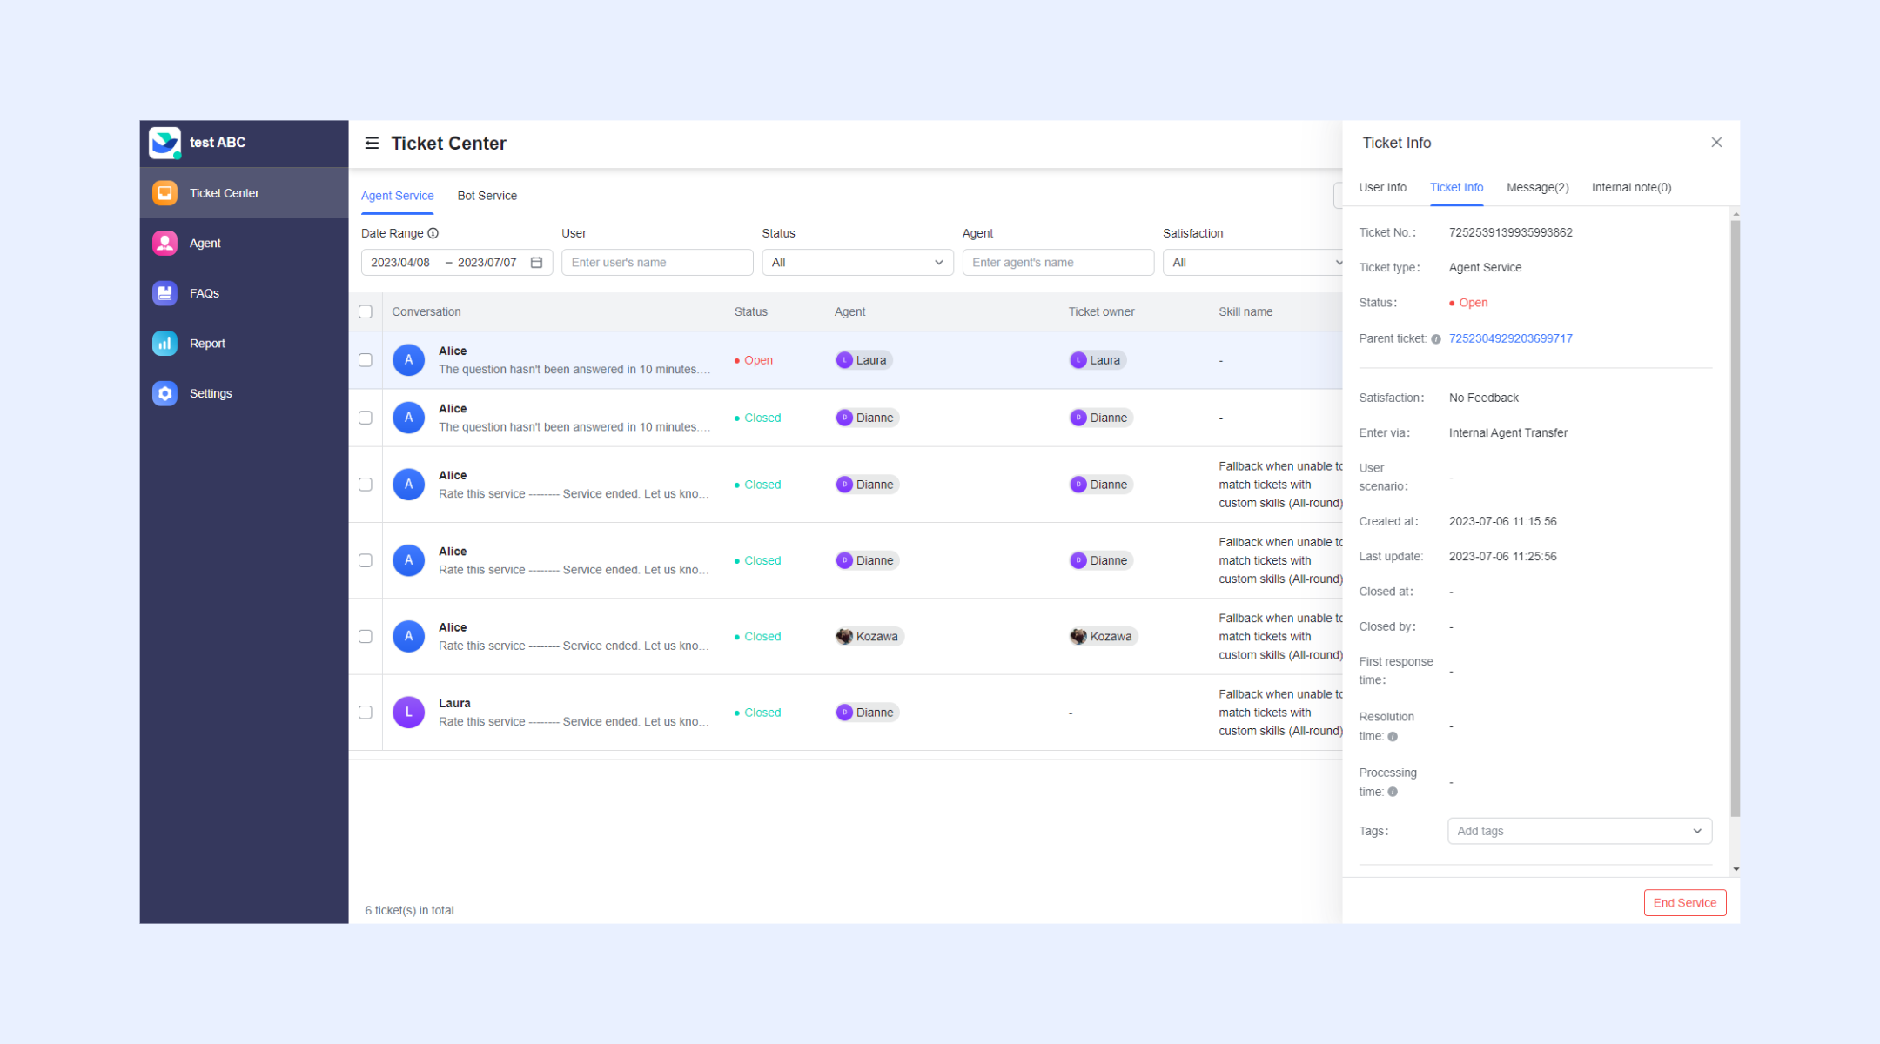Click the Internal Agent Transfer value
The image size is (1880, 1044).
tap(1507, 432)
